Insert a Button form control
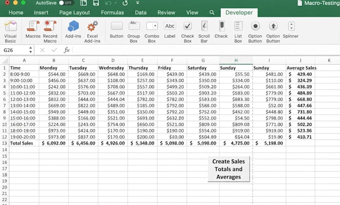Viewport: 340px width, 205px height. pyautogui.click(x=116, y=29)
